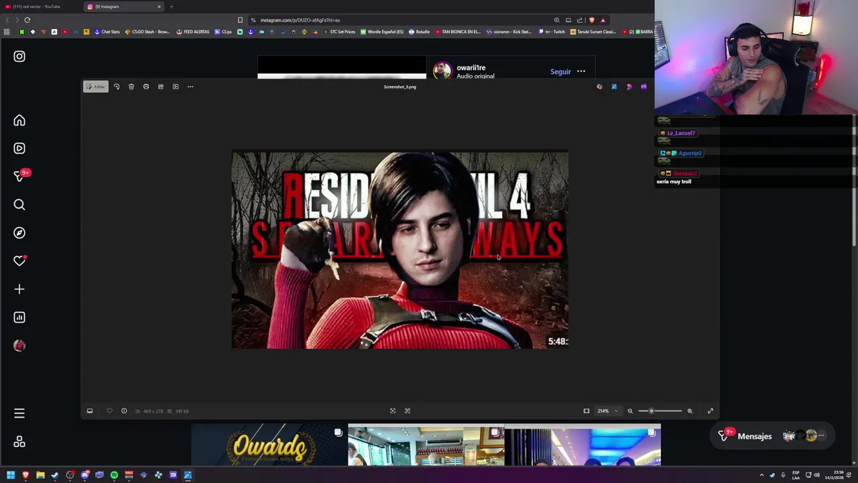
Task: Open the 214% zoom level dropdown
Action: click(607, 411)
